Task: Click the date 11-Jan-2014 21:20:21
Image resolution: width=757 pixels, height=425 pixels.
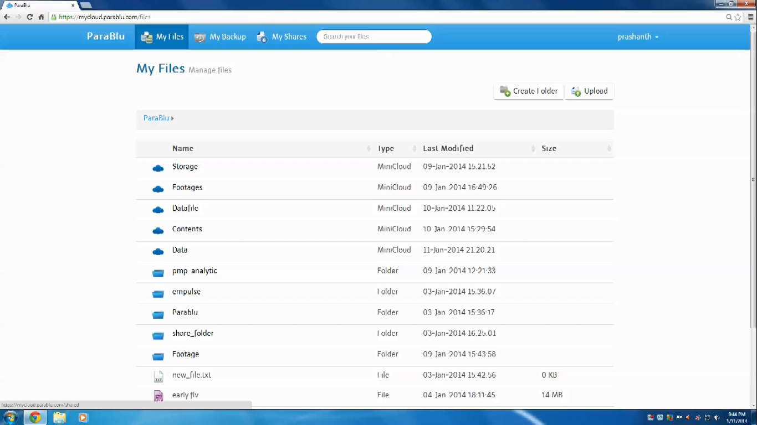Action: coord(459,250)
